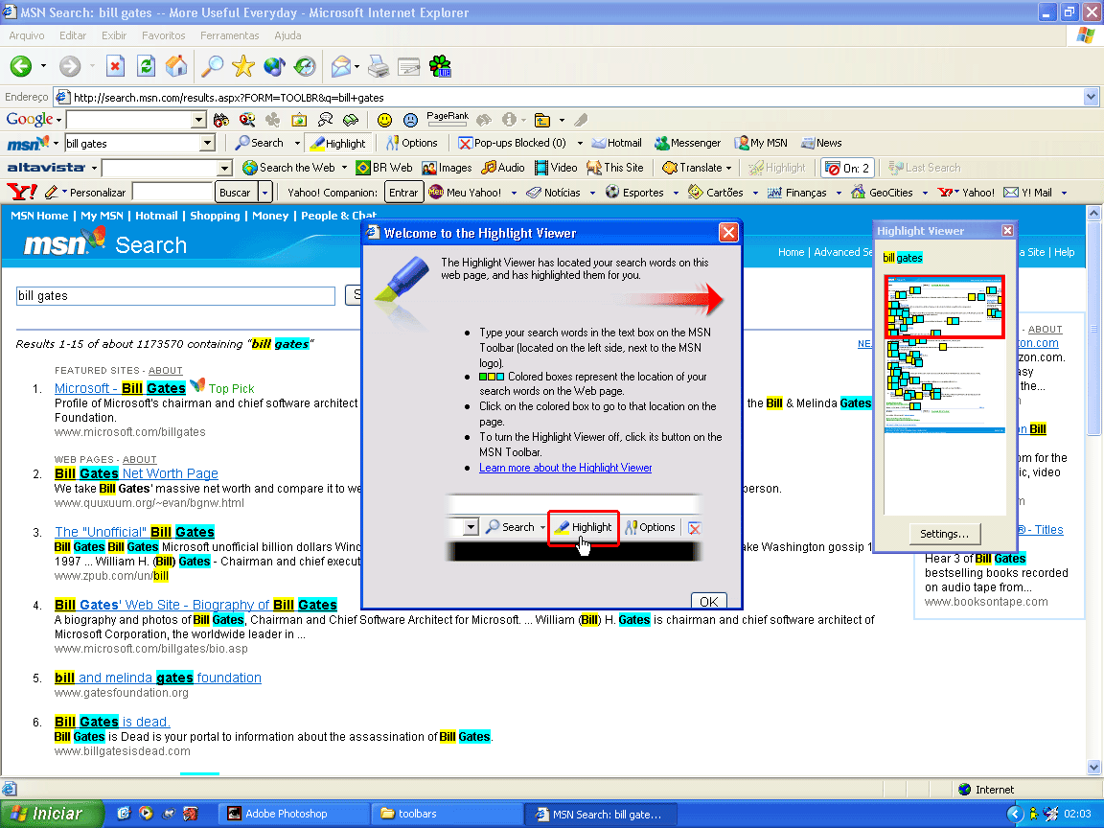This screenshot has width=1104, height=828.
Task: Click the MSN Search page query field
Action: pos(175,296)
